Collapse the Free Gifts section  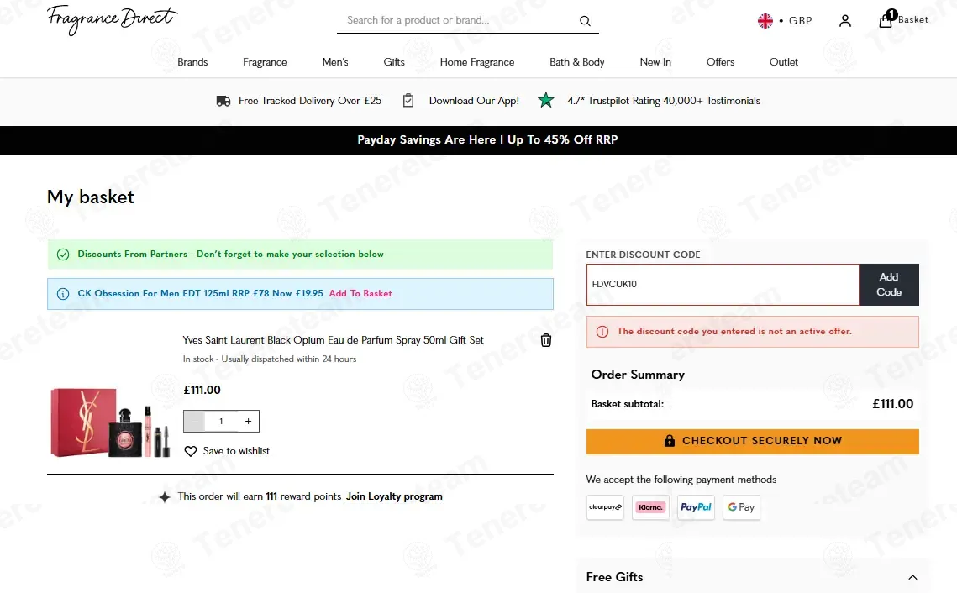[x=912, y=577]
